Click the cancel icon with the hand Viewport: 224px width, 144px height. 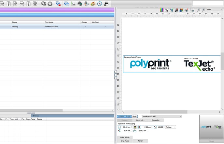pyautogui.click(x=43, y=4)
